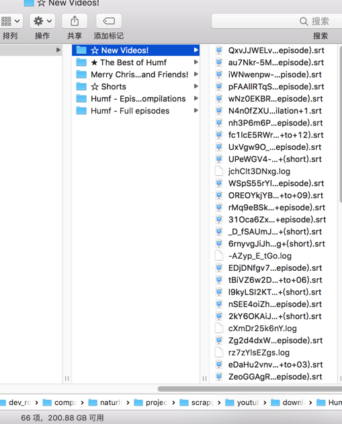Click the arrow beside ☆ New Videos! row
This screenshot has height=424, width=342.
[x=196, y=50]
